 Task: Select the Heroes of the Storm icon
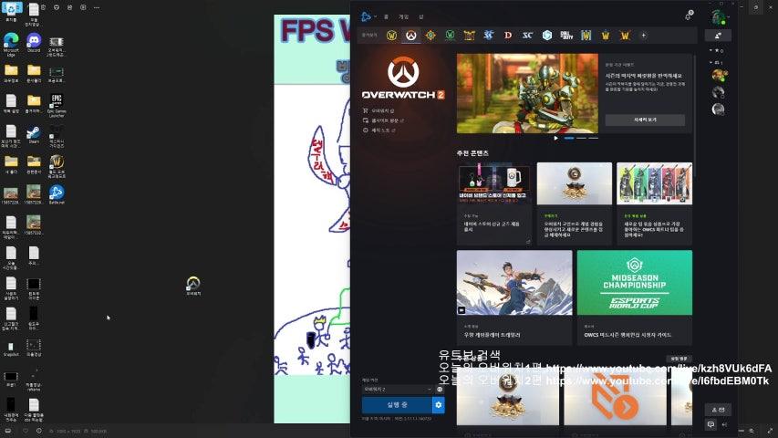(x=546, y=36)
